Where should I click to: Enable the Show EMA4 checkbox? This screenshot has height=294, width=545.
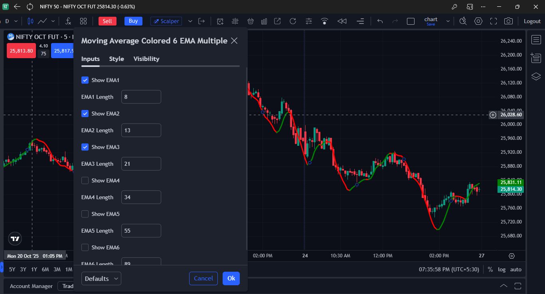click(x=85, y=180)
